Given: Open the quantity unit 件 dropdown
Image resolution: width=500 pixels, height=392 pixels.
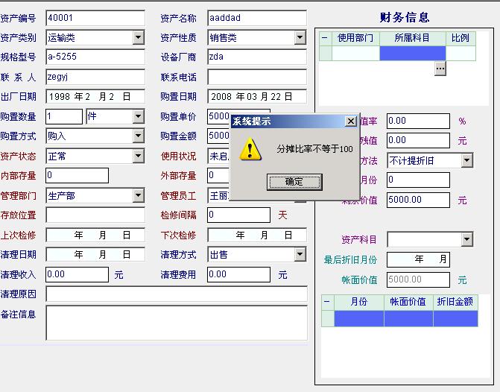Looking at the screenshot, I should [x=139, y=116].
